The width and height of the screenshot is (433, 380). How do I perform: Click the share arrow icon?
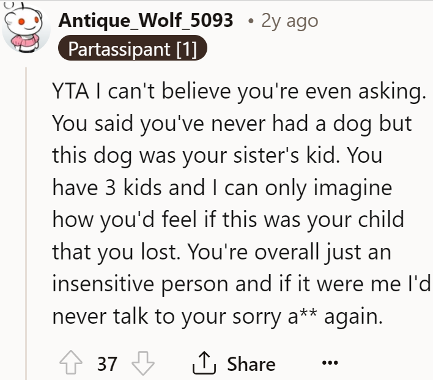[204, 363]
